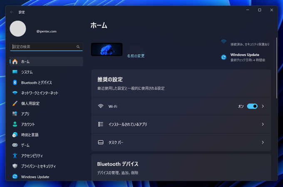283x187 pixels.
Task: Click the 推奨の設定 heading
Action: click(110, 79)
